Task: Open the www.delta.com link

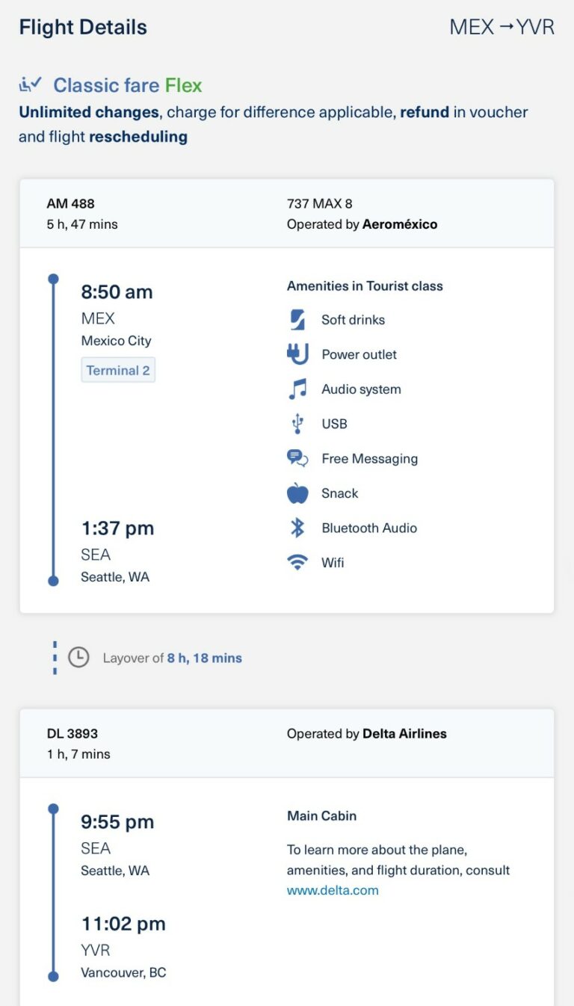Action: tap(332, 890)
